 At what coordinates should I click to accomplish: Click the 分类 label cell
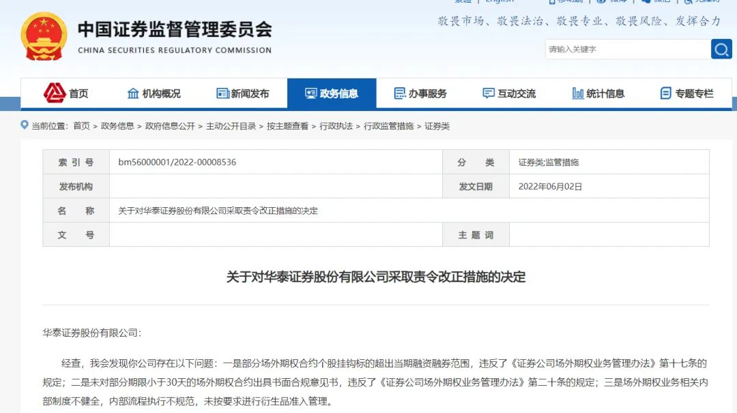point(476,162)
